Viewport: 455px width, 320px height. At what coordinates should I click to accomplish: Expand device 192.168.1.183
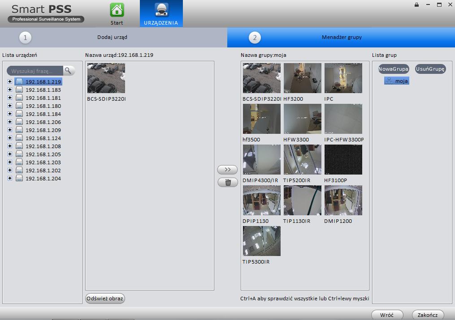click(10, 90)
